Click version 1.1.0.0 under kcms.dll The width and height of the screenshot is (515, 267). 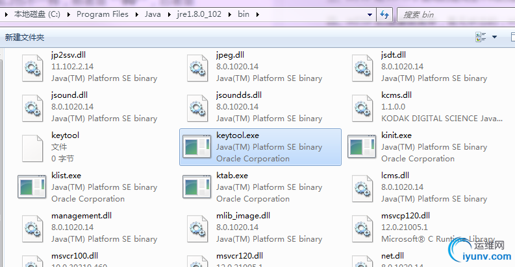(x=393, y=107)
